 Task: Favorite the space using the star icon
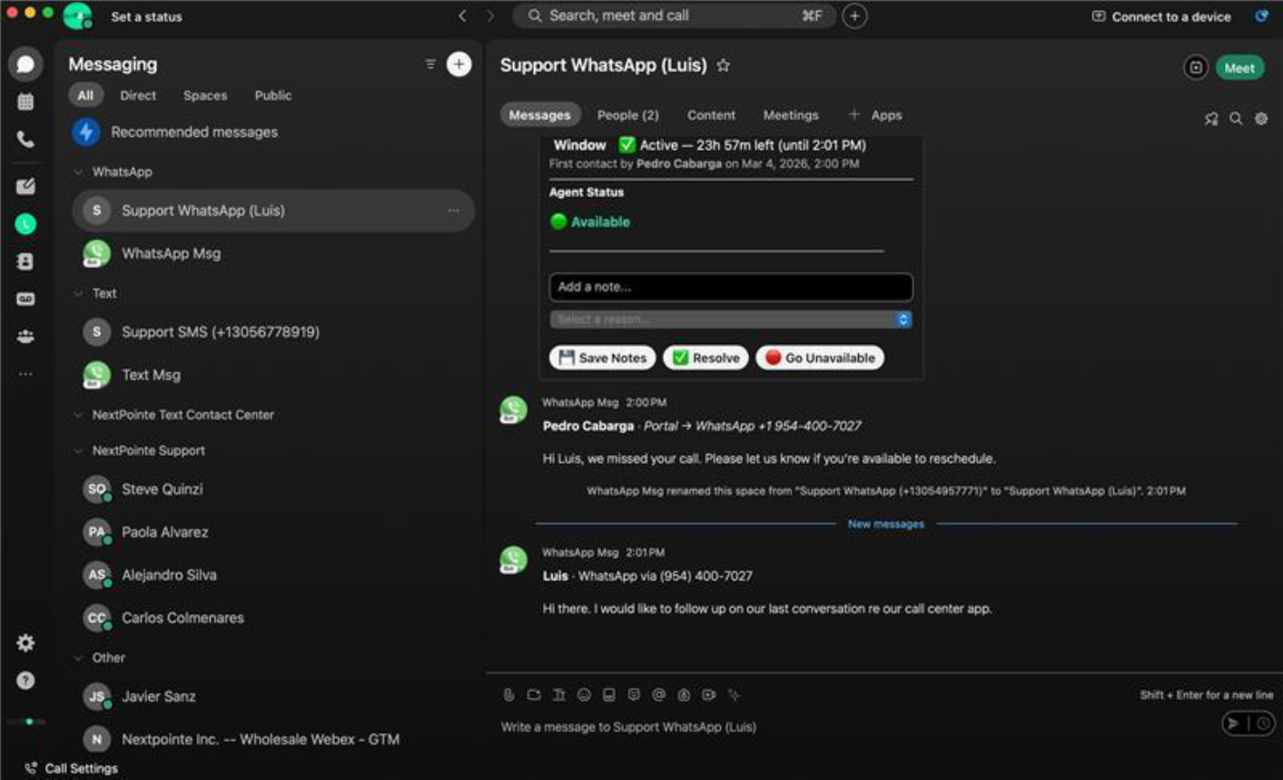723,65
